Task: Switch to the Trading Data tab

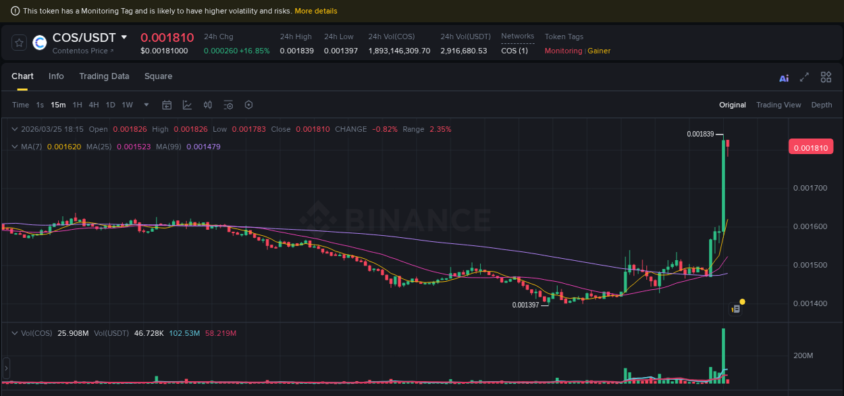Action: [104, 76]
